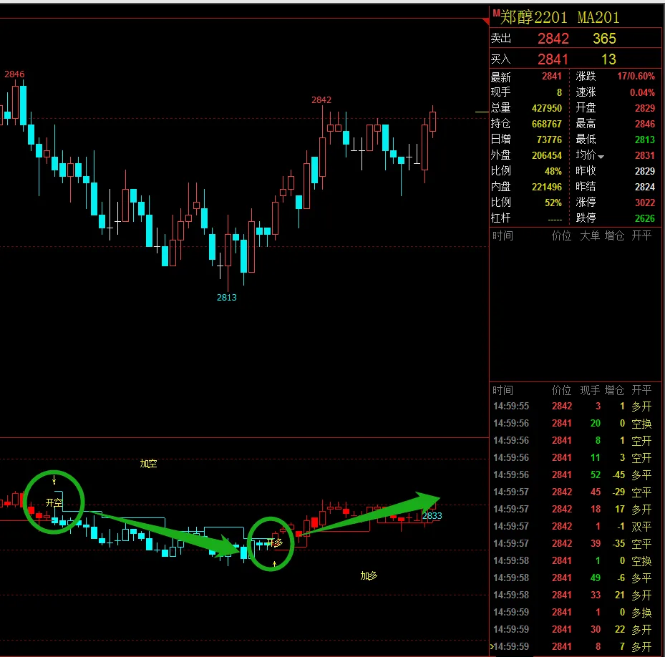The image size is (665, 657).
Task: Click the 2846 high label on the chart
Action: click(14, 74)
